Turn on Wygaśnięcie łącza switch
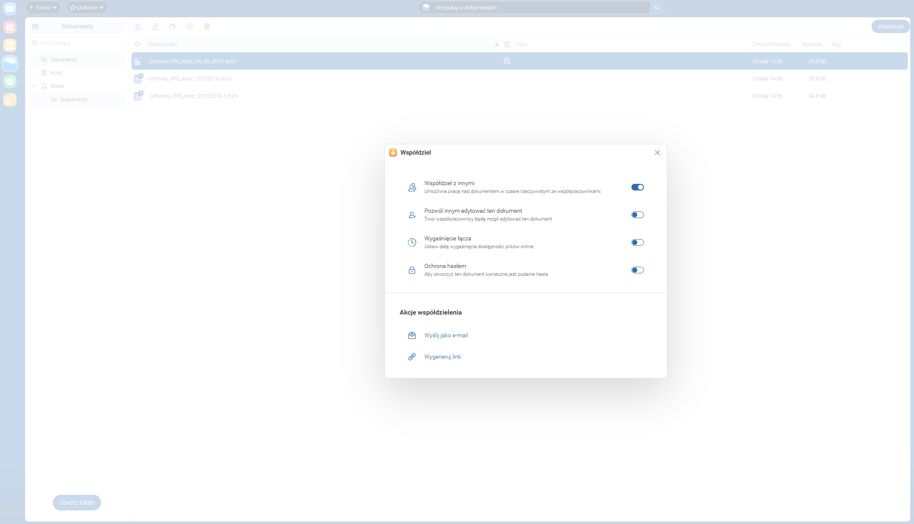The image size is (914, 524). [637, 242]
